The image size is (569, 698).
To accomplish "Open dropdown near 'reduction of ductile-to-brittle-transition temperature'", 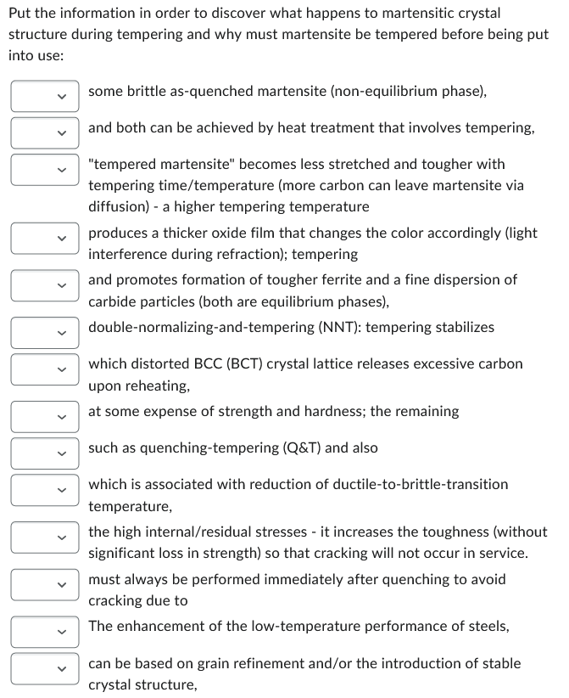I will (44, 491).
